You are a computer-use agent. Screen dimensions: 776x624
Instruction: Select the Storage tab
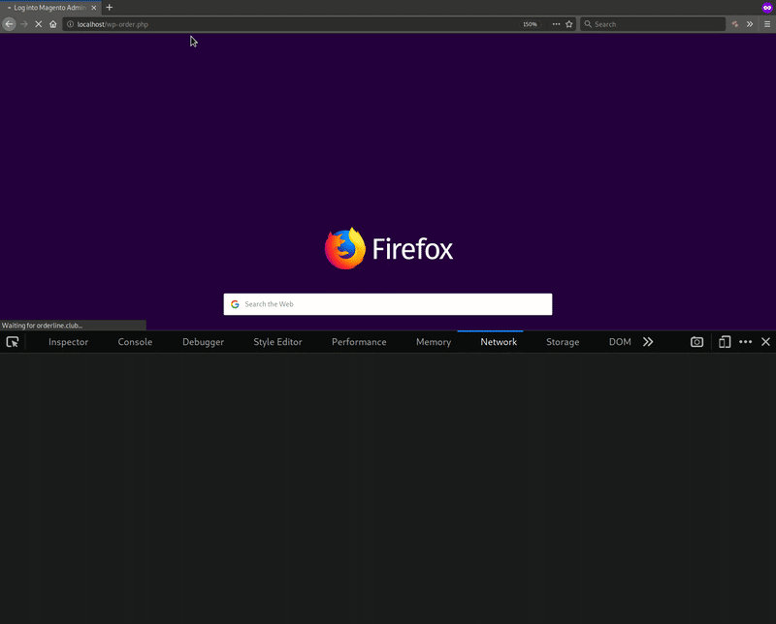(563, 342)
